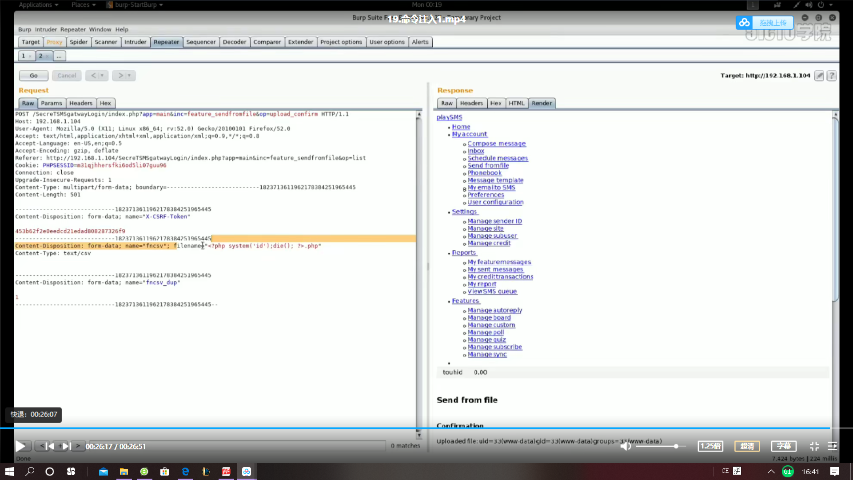Image resolution: width=853 pixels, height=480 pixels.
Task: Open Windows Start menu
Action: pyautogui.click(x=10, y=472)
